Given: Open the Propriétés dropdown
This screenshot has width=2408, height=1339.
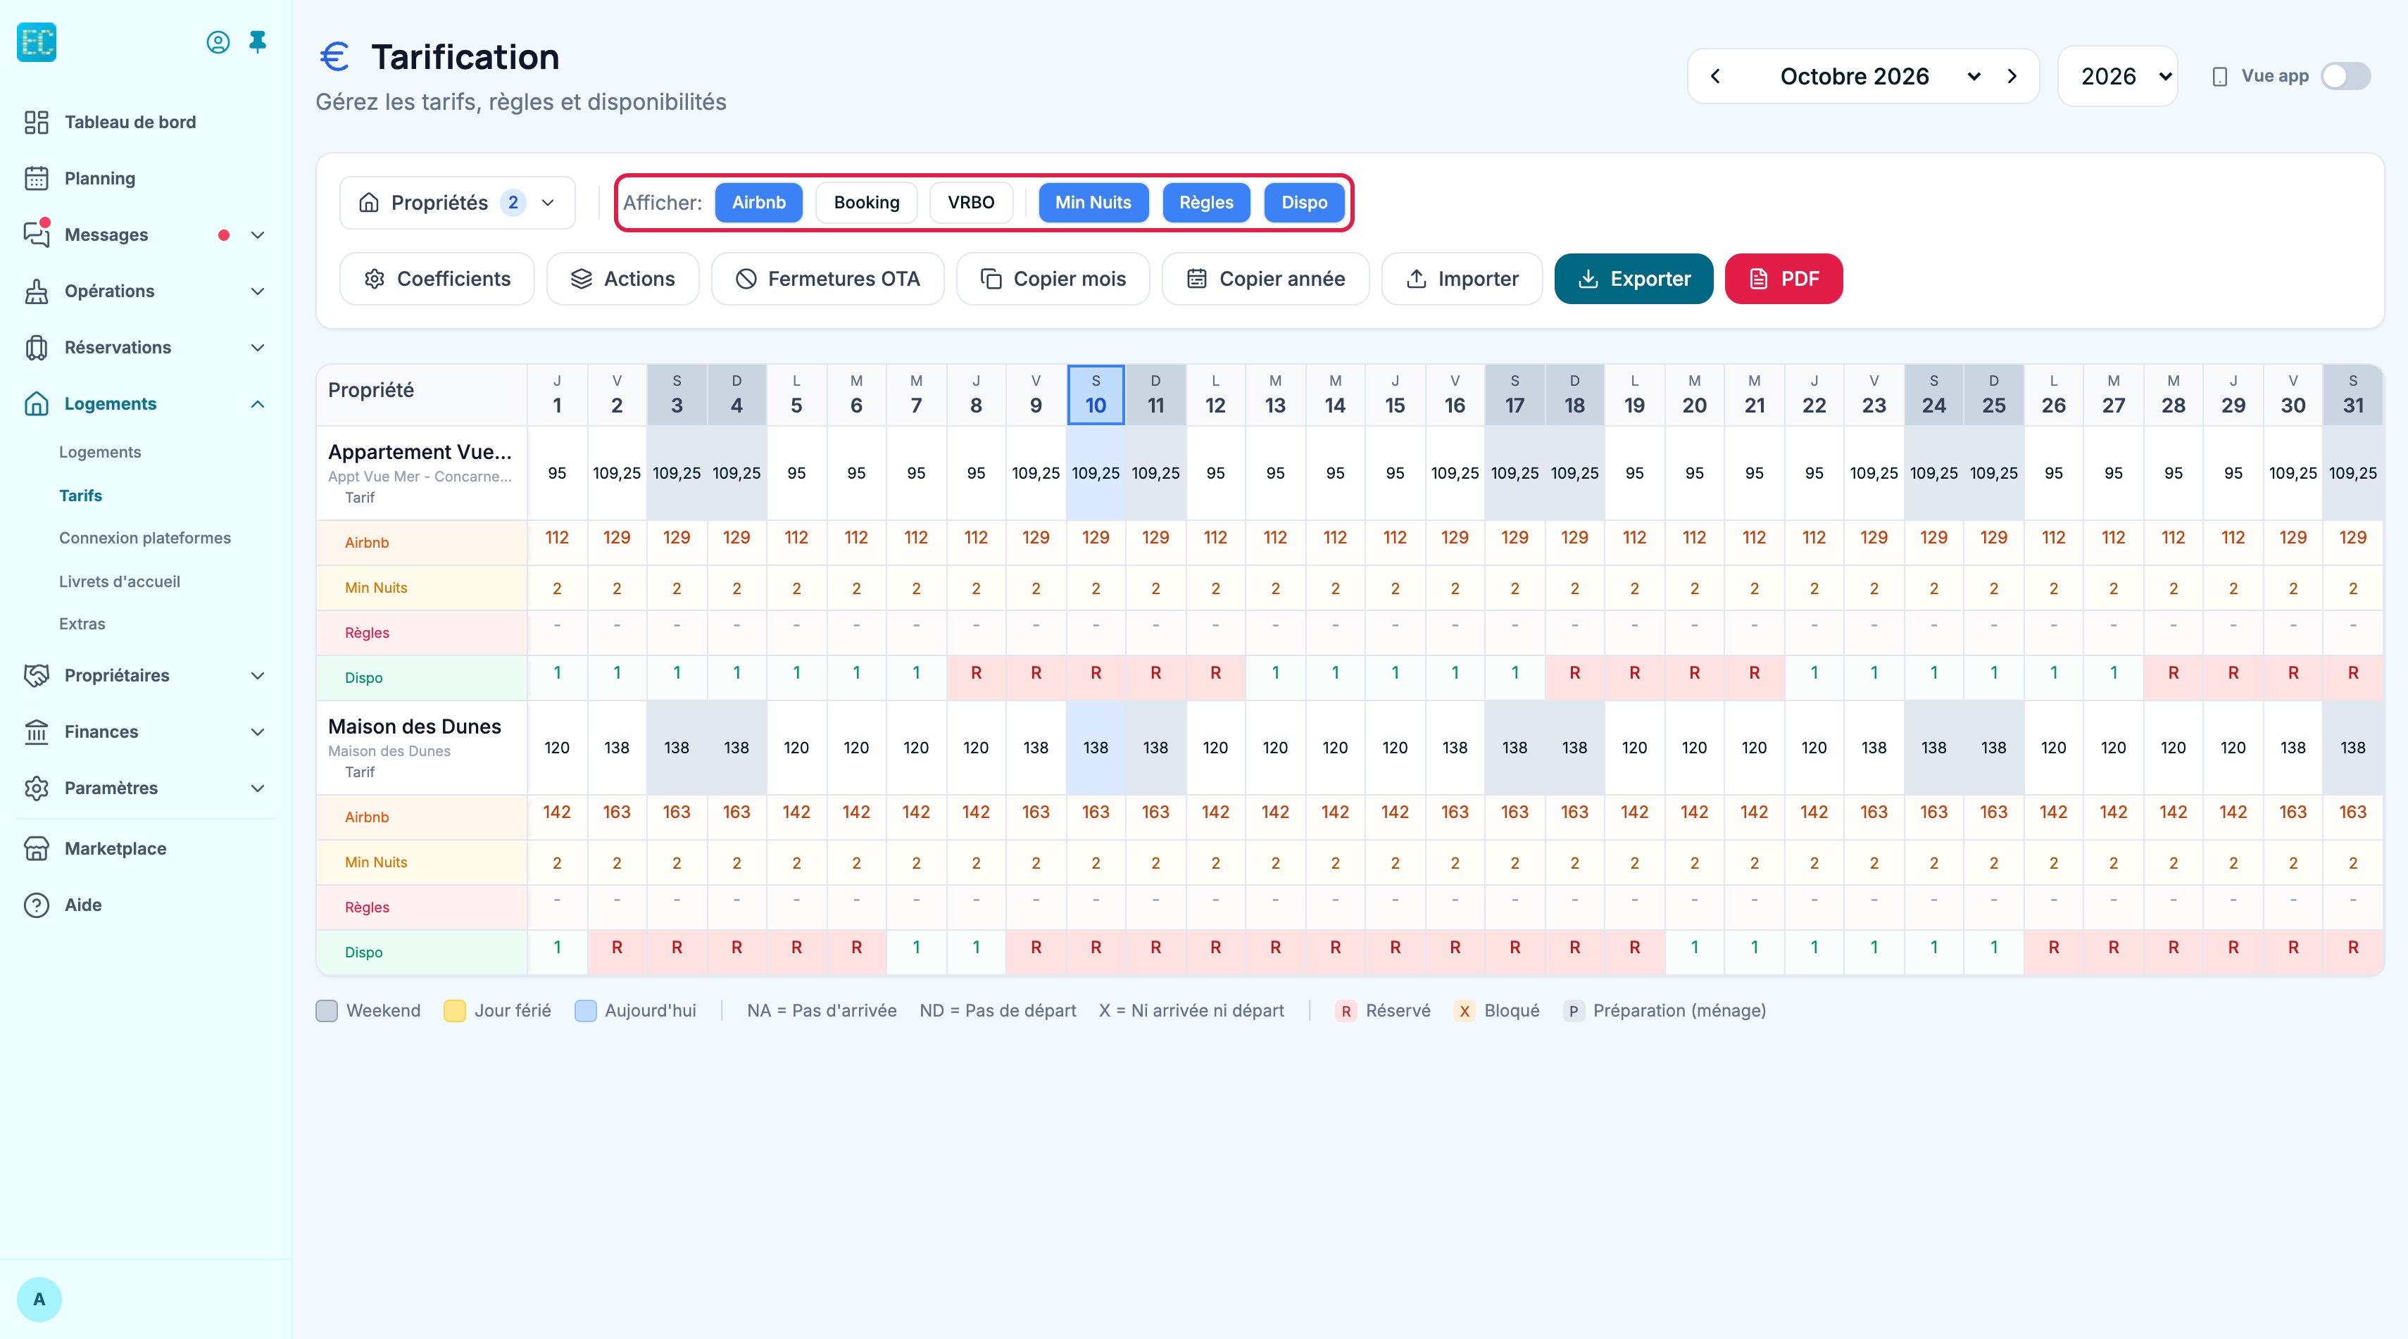Looking at the screenshot, I should [457, 203].
